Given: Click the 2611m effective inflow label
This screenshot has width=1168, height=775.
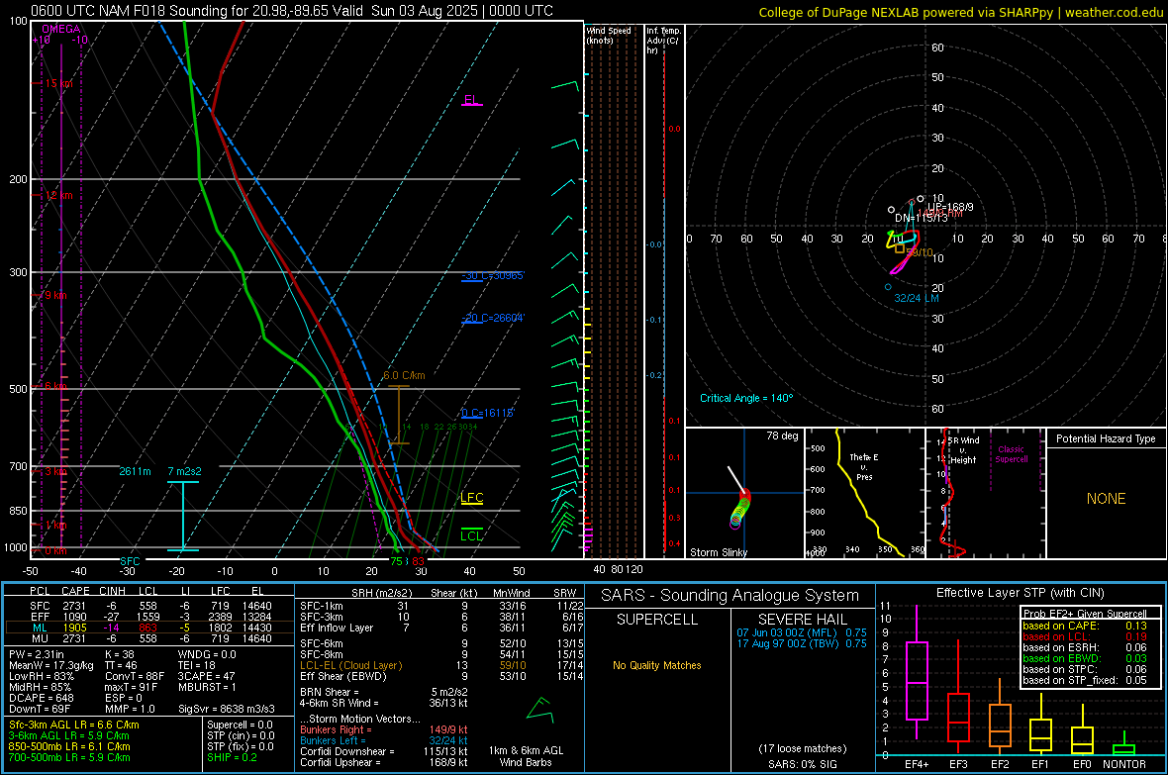Looking at the screenshot, I should 135,471.
